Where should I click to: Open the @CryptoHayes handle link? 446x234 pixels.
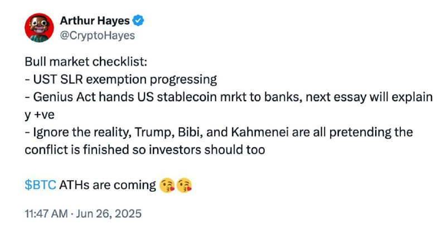(97, 36)
